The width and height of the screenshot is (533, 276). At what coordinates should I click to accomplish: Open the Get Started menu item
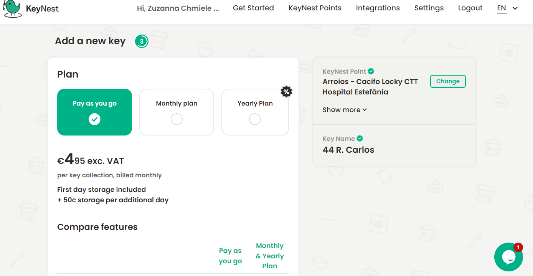(x=253, y=8)
